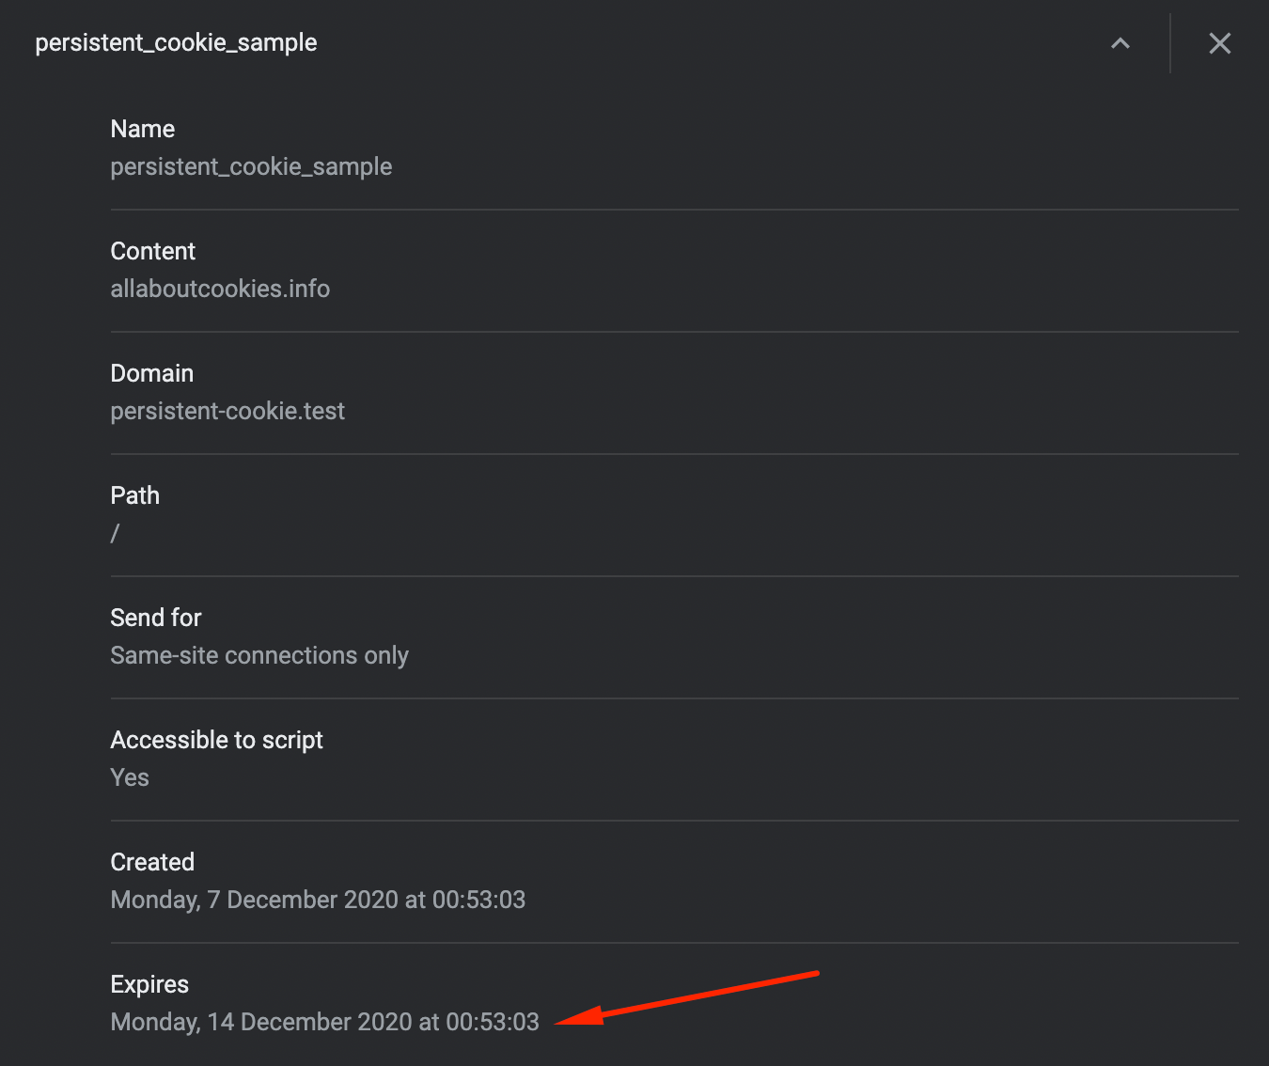
Task: Select the persistent-cookie.test domain value
Action: tap(227, 411)
